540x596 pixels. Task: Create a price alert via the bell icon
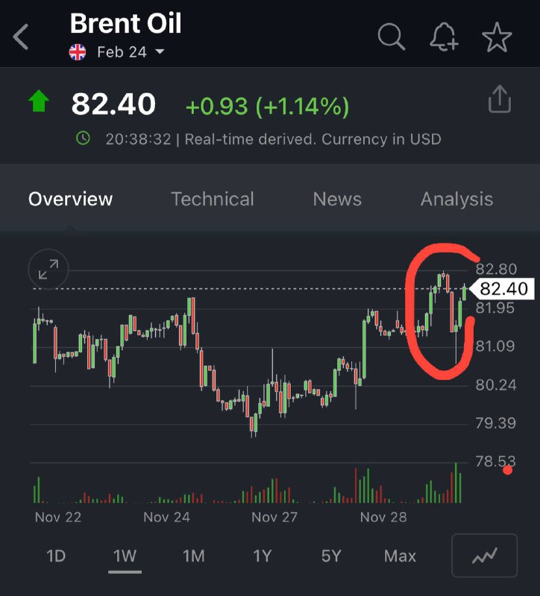coord(444,37)
